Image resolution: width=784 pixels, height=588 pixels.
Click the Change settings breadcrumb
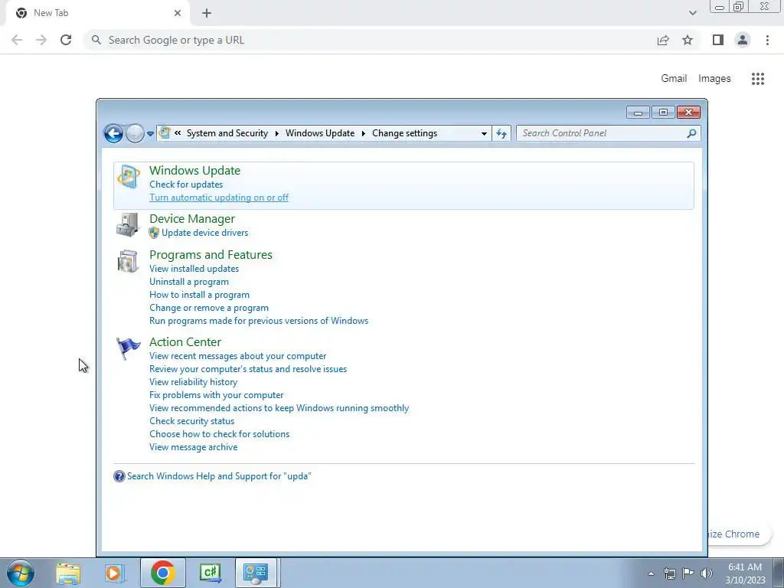tap(404, 133)
